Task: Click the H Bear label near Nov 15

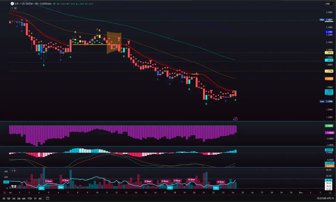Action: 148,181
